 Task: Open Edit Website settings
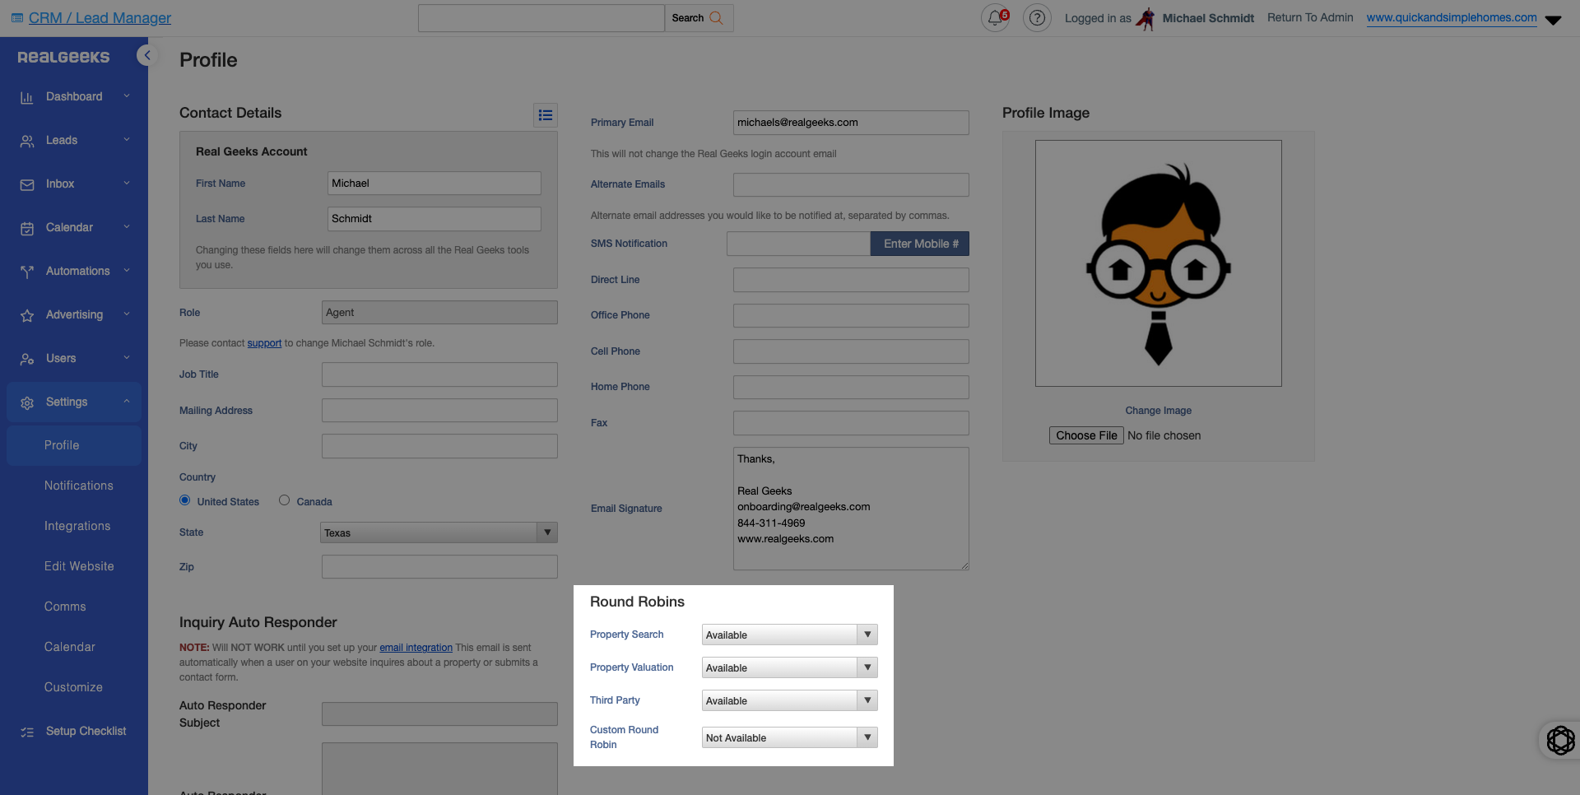(x=79, y=566)
